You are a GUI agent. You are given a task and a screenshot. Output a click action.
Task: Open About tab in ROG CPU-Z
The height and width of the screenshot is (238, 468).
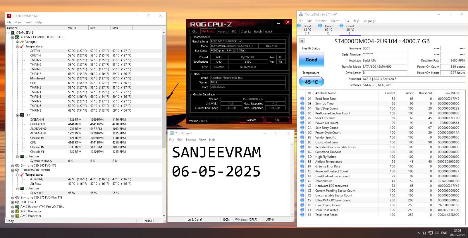(x=269, y=31)
